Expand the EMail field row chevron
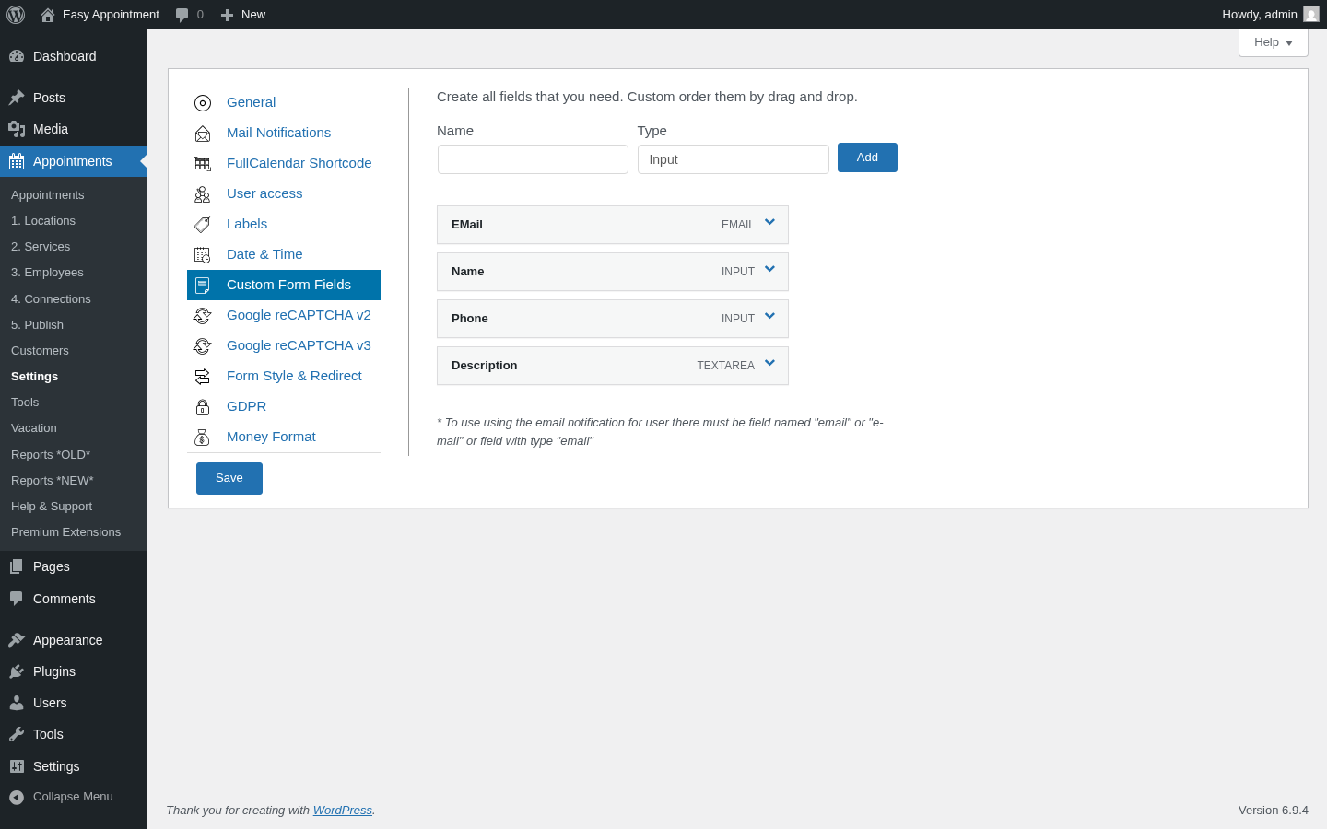1327x829 pixels. (x=769, y=222)
